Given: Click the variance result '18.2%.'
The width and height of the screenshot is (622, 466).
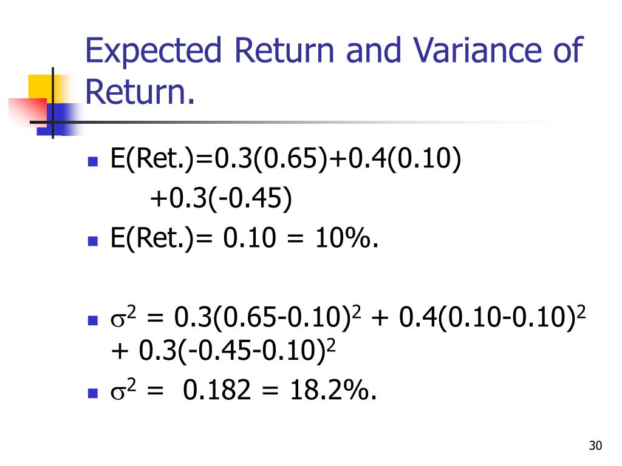Looking at the screenshot, I should pyautogui.click(x=333, y=390).
